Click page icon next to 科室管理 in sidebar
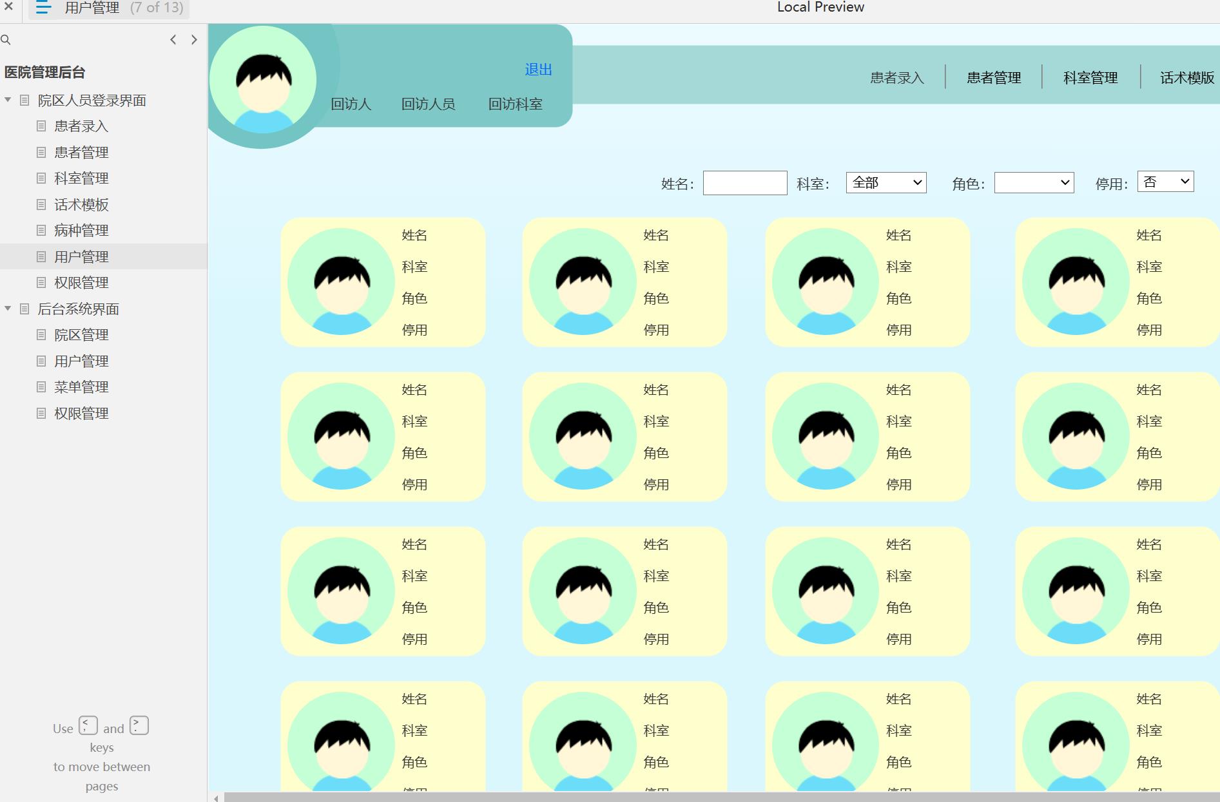Viewport: 1220px width, 802px height. (41, 178)
